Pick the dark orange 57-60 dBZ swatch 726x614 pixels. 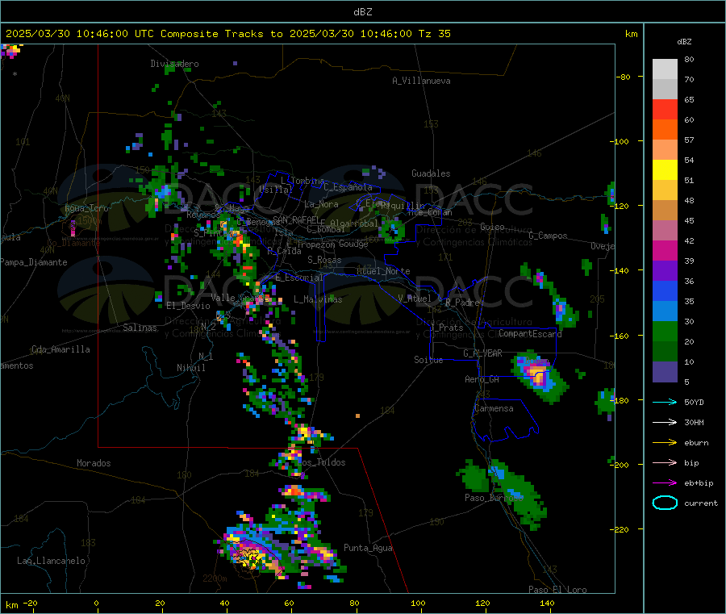click(x=665, y=130)
